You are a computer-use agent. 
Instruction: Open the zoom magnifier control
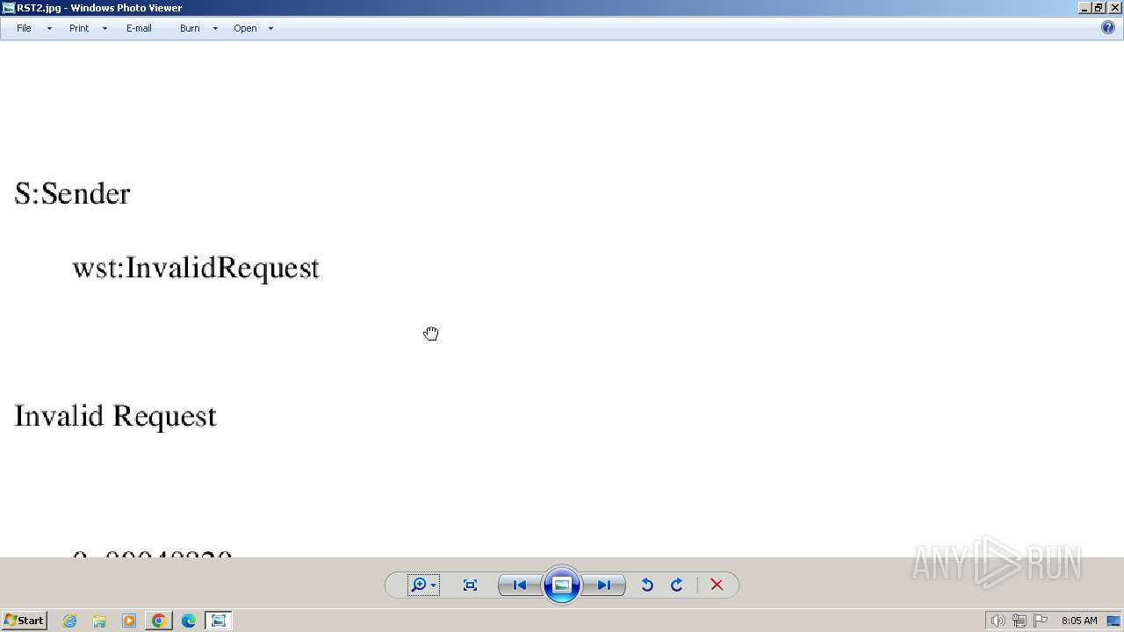pyautogui.click(x=422, y=585)
